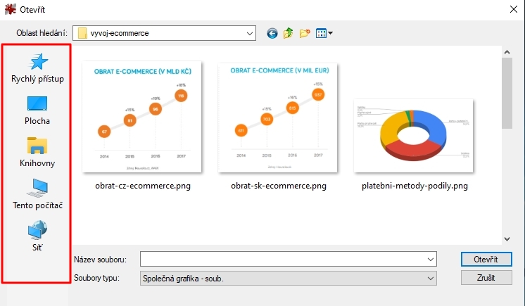Click the vertical scrollbar thumb
Image resolution: width=525 pixels, height=306 pixels.
click(x=507, y=93)
